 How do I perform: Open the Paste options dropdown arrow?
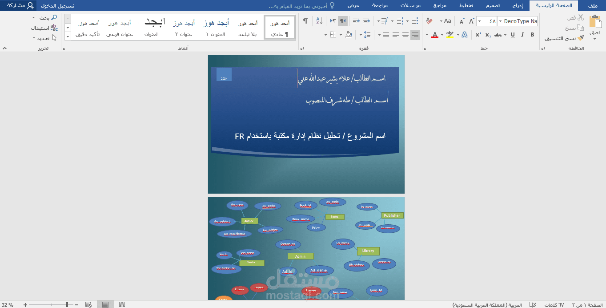tap(594, 38)
